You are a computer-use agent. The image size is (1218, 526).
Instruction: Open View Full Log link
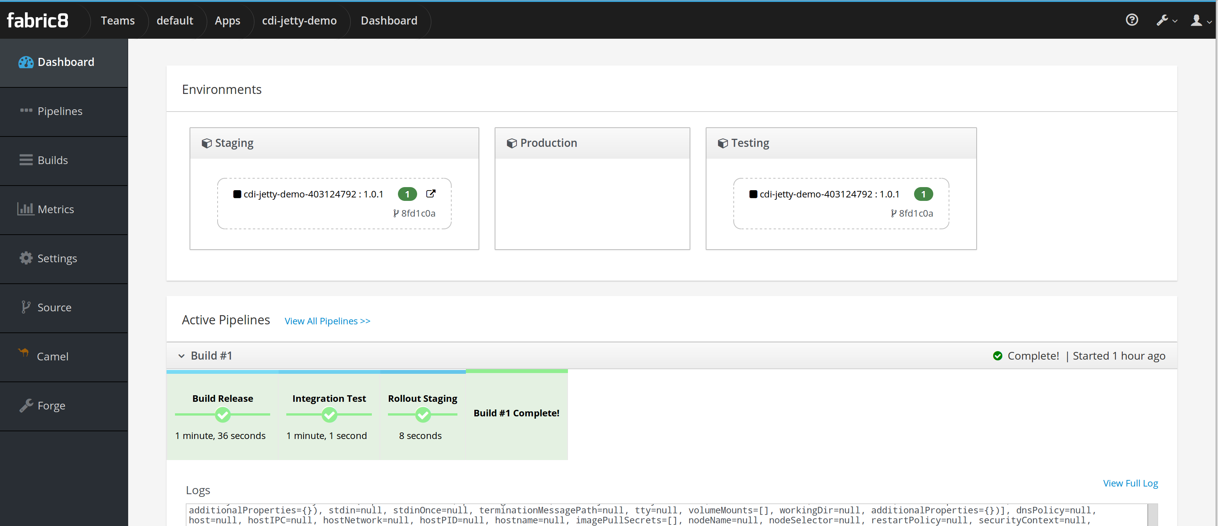point(1130,483)
